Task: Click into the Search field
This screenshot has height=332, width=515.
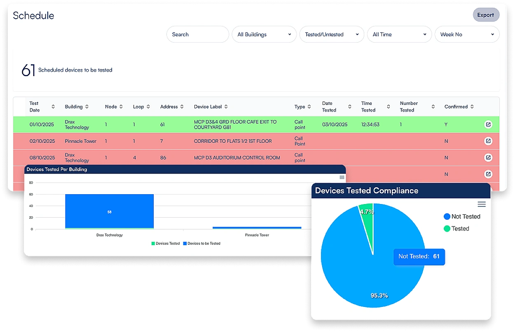Action: [197, 35]
